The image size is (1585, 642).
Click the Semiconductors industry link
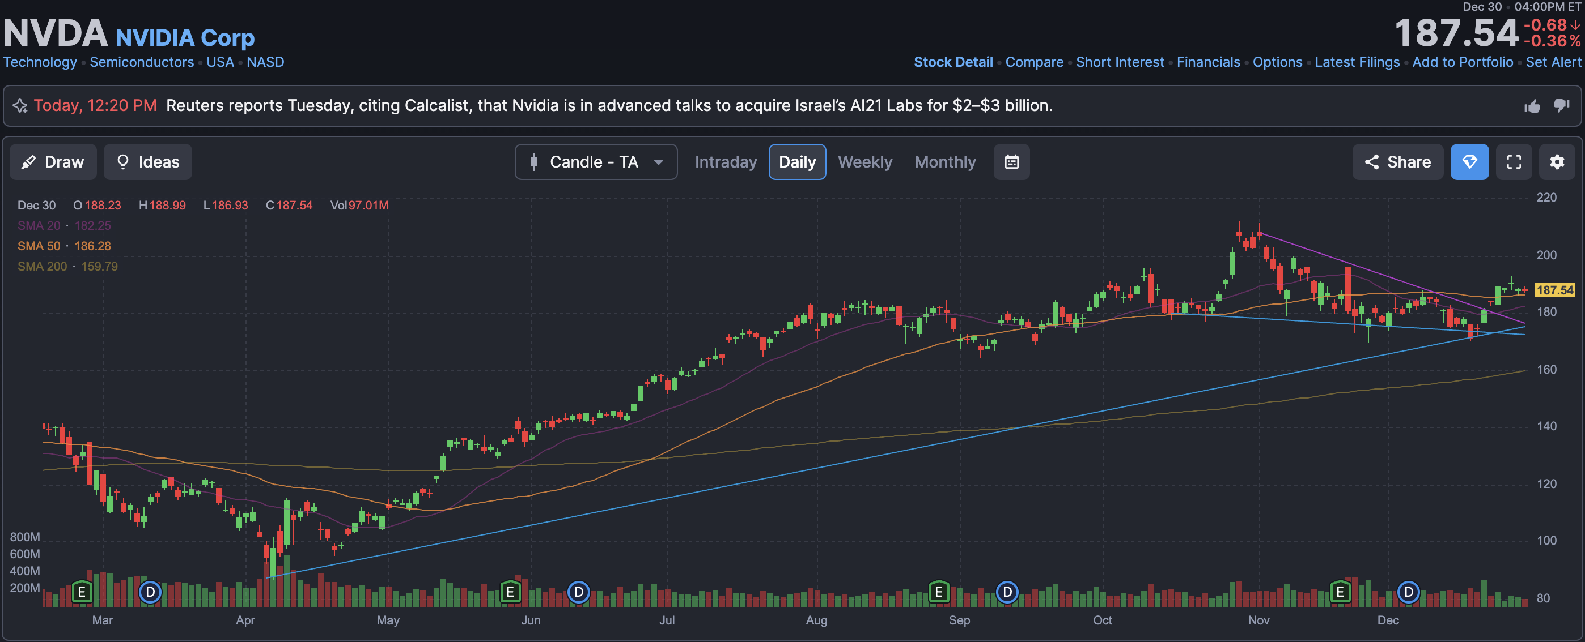(x=142, y=62)
